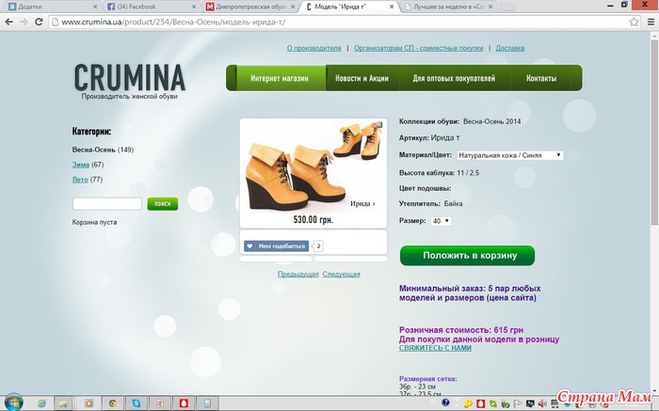This screenshot has width=659, height=411.
Task: Click the likes counter showing 2
Action: [x=318, y=246]
